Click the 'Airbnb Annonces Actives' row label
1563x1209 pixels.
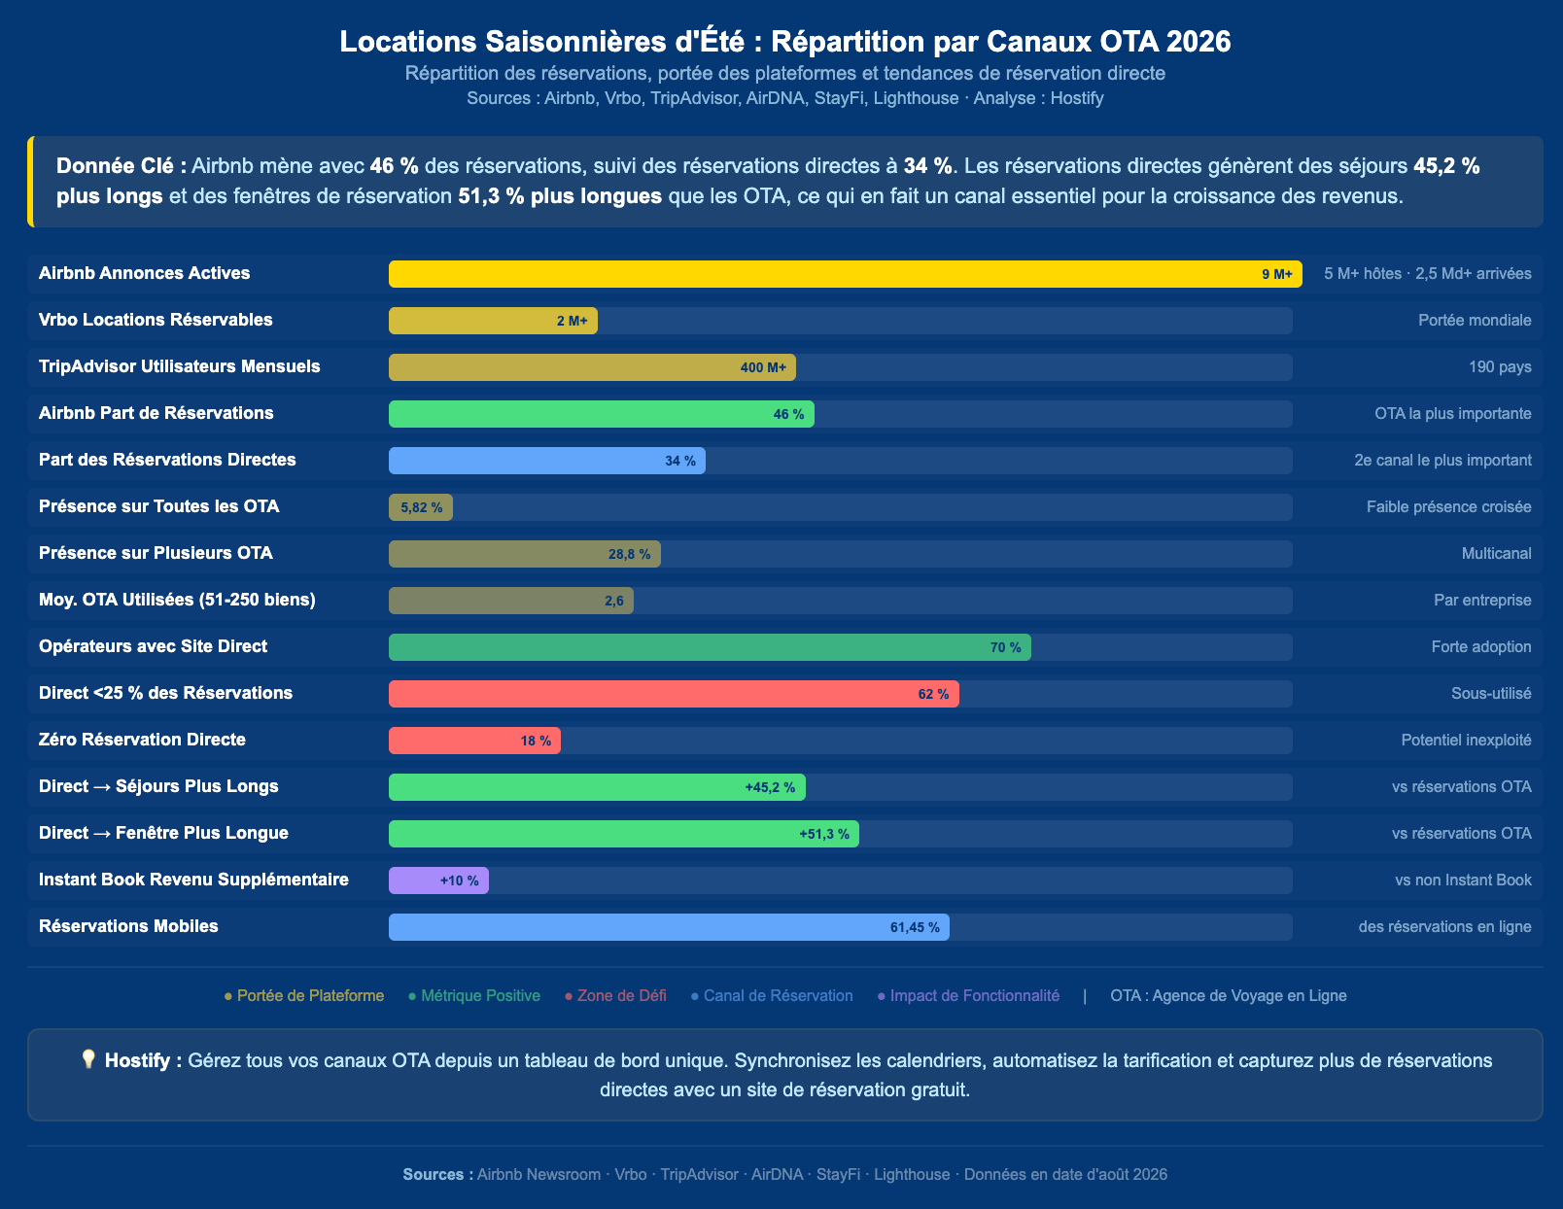[x=144, y=273]
